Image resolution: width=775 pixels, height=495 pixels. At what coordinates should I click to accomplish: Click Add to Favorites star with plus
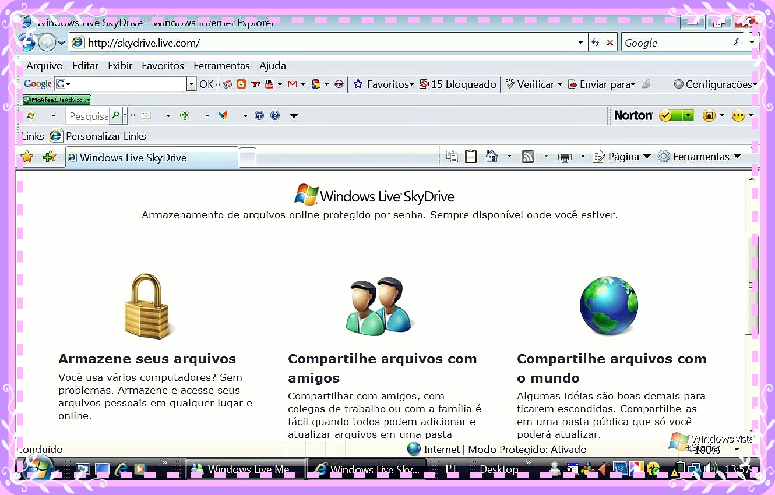point(50,157)
